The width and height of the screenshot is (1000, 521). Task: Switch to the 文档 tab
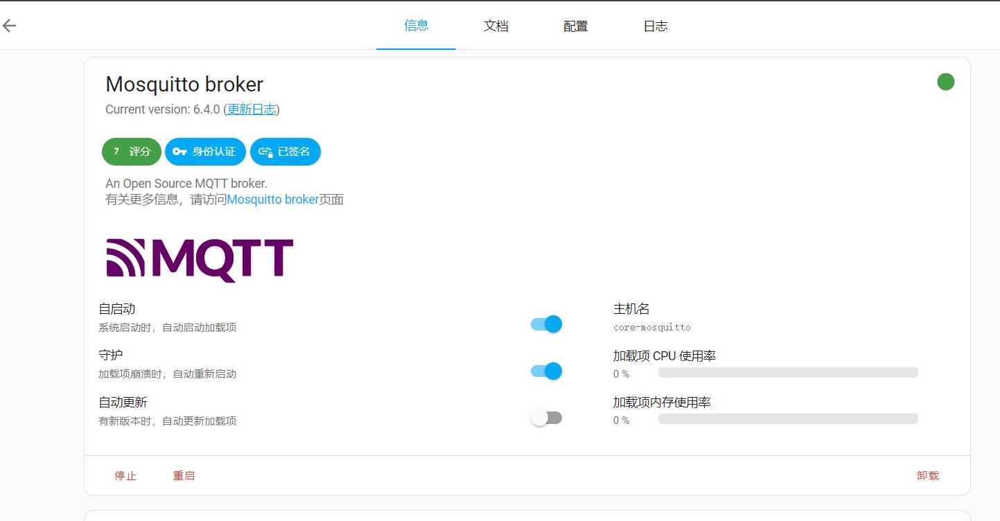pos(496,26)
